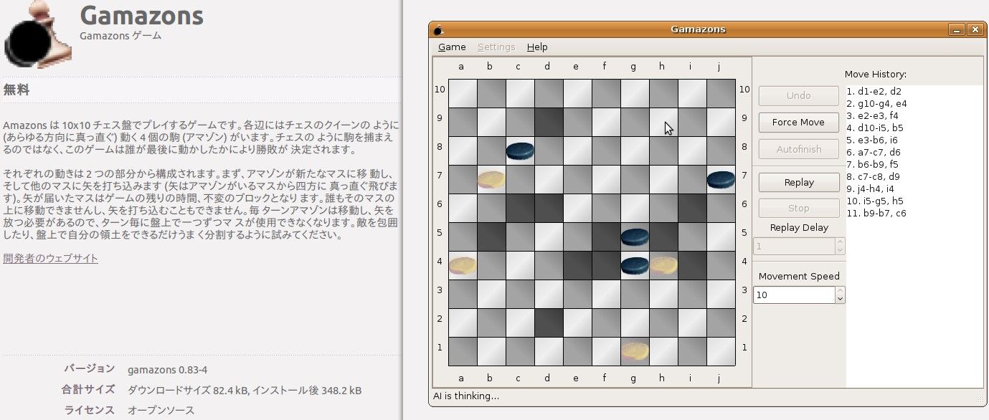The height and width of the screenshot is (420, 989).
Task: Select the white amazon on square g1
Action: pos(635,351)
